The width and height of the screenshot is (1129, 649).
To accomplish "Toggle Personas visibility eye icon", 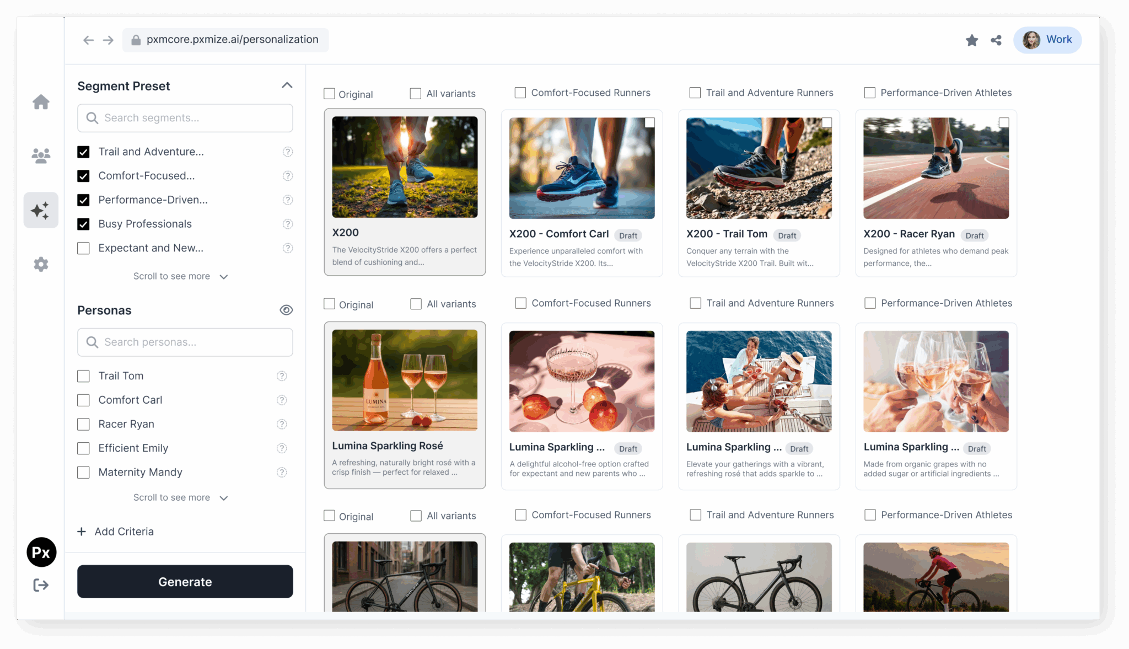I will pos(286,310).
